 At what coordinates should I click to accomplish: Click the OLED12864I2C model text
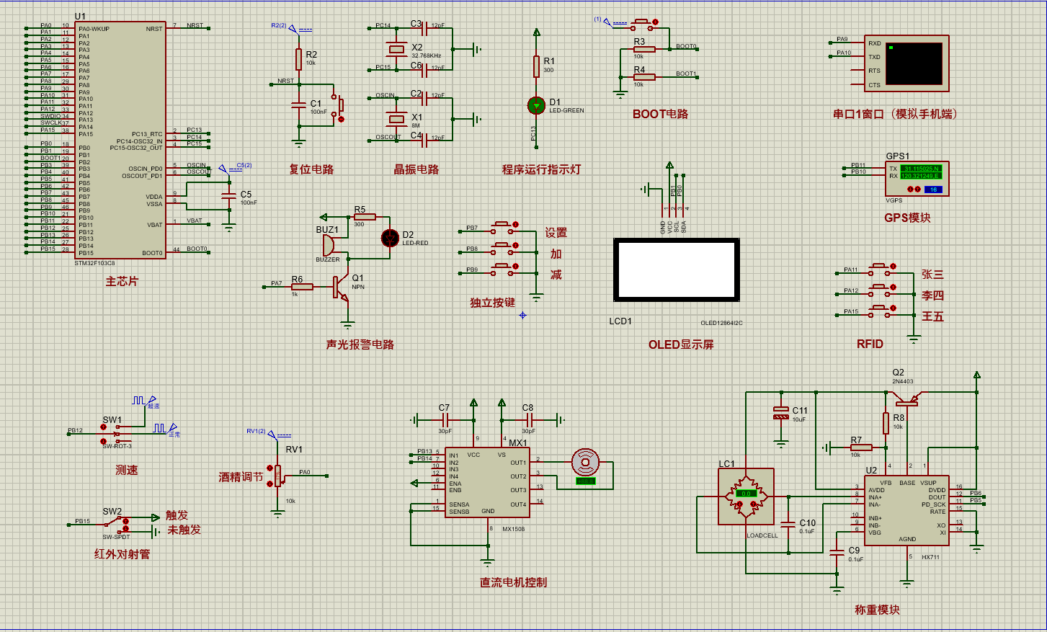[721, 324]
